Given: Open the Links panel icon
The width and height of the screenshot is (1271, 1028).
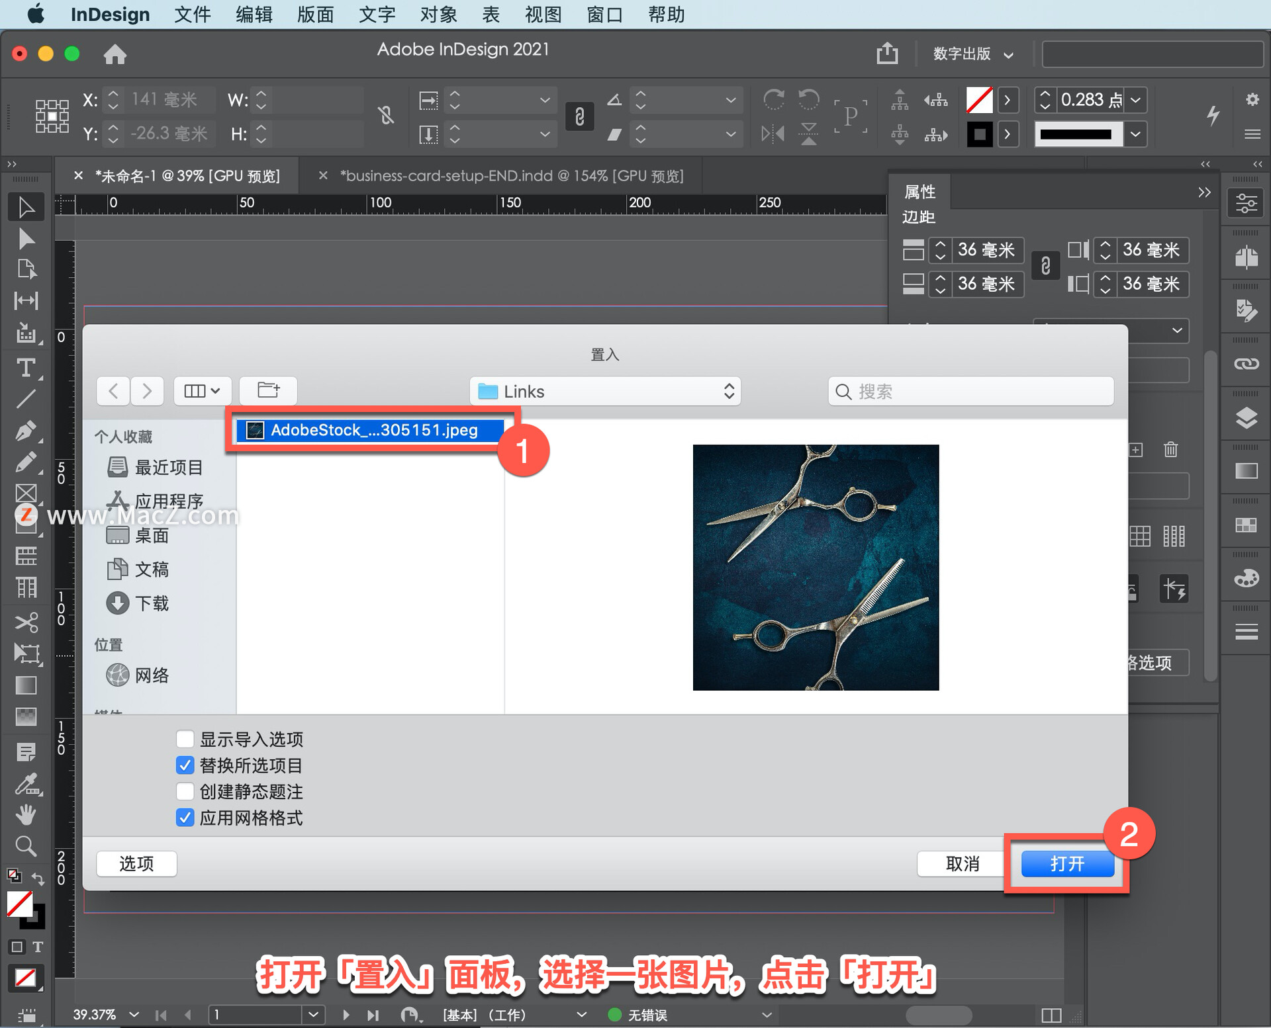Looking at the screenshot, I should pos(1247,364).
